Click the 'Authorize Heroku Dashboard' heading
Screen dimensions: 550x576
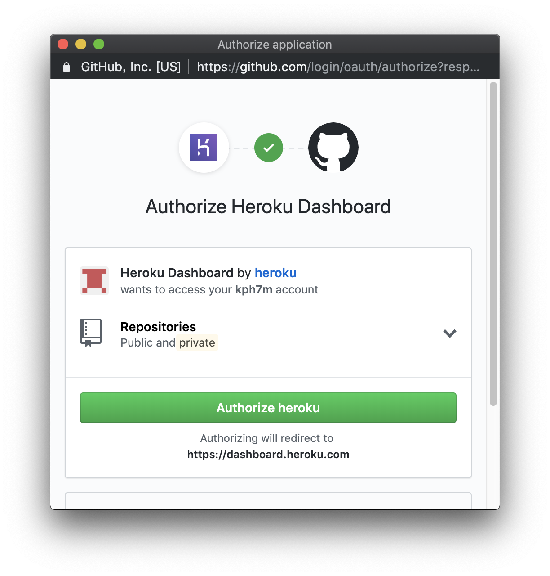(x=268, y=207)
